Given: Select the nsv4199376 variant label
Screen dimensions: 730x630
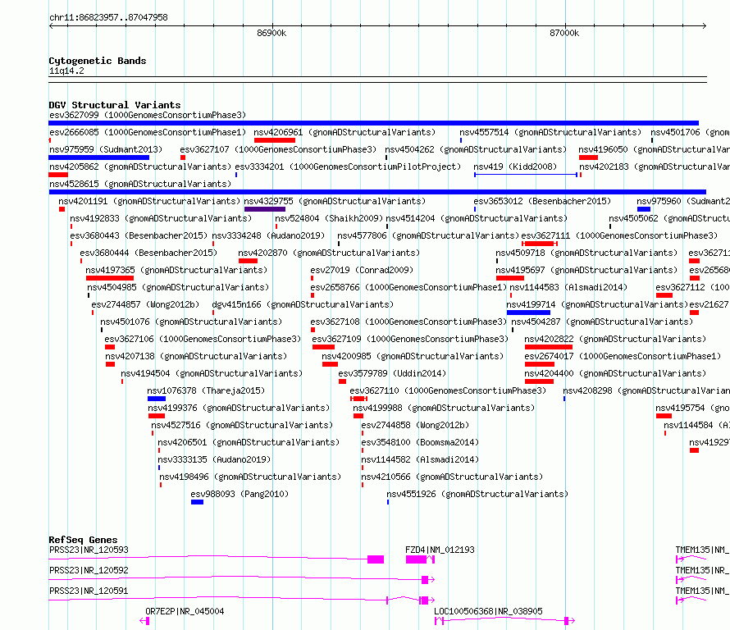Looking at the screenshot, I should pos(239,408).
